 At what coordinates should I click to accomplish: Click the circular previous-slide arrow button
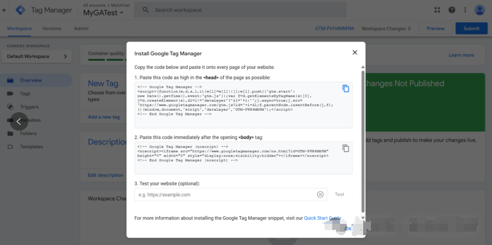19,121
